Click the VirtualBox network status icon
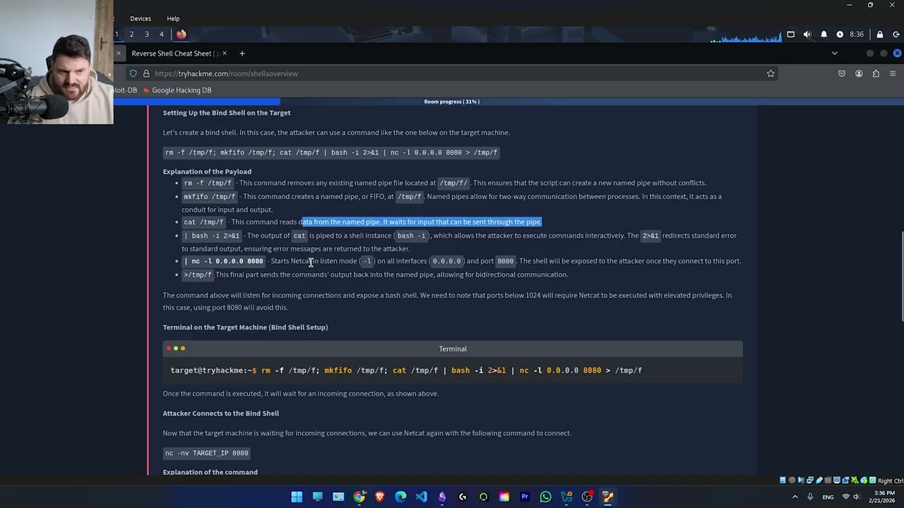 tap(809, 480)
